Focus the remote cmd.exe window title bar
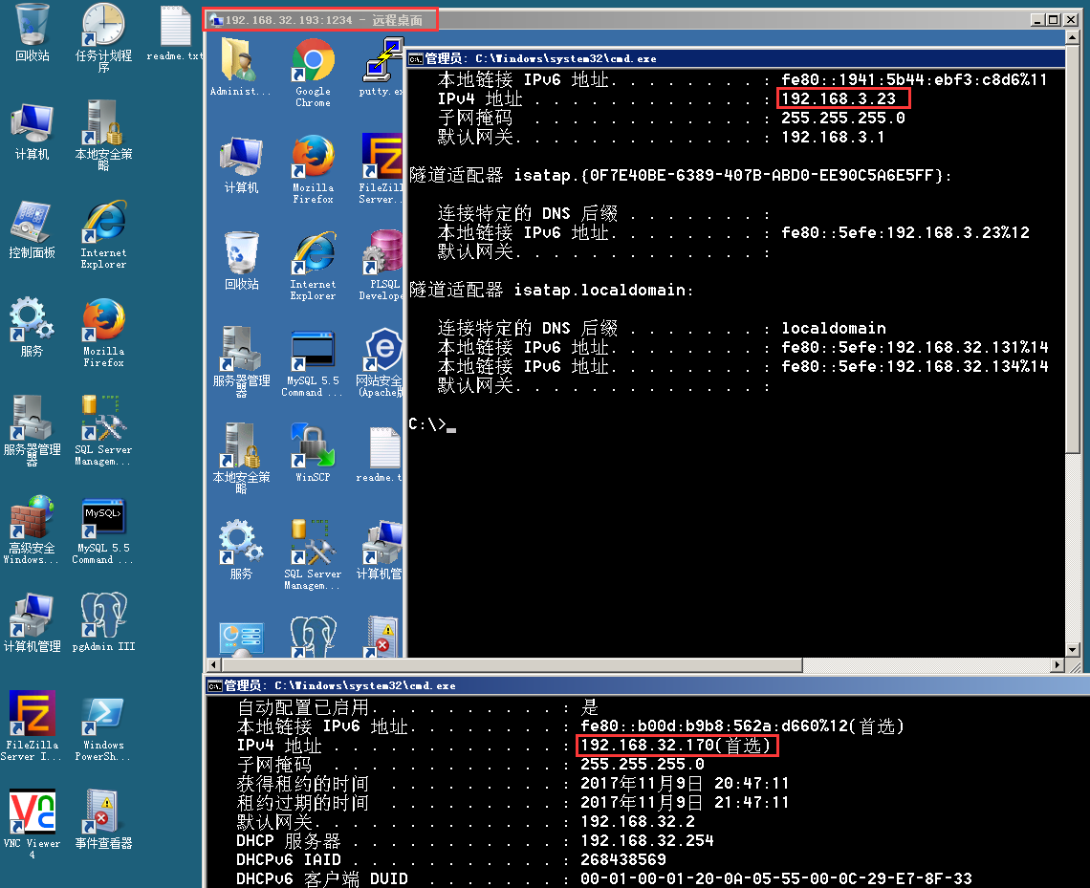The width and height of the screenshot is (1090, 888). [736, 58]
